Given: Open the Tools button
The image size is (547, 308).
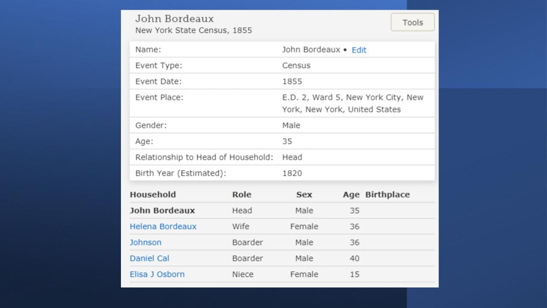Looking at the screenshot, I should point(412,22).
